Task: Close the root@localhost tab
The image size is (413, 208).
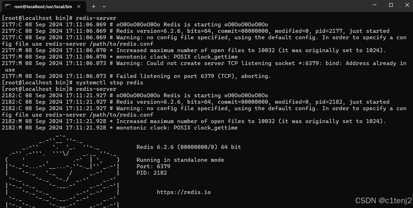Action: (x=79, y=6)
